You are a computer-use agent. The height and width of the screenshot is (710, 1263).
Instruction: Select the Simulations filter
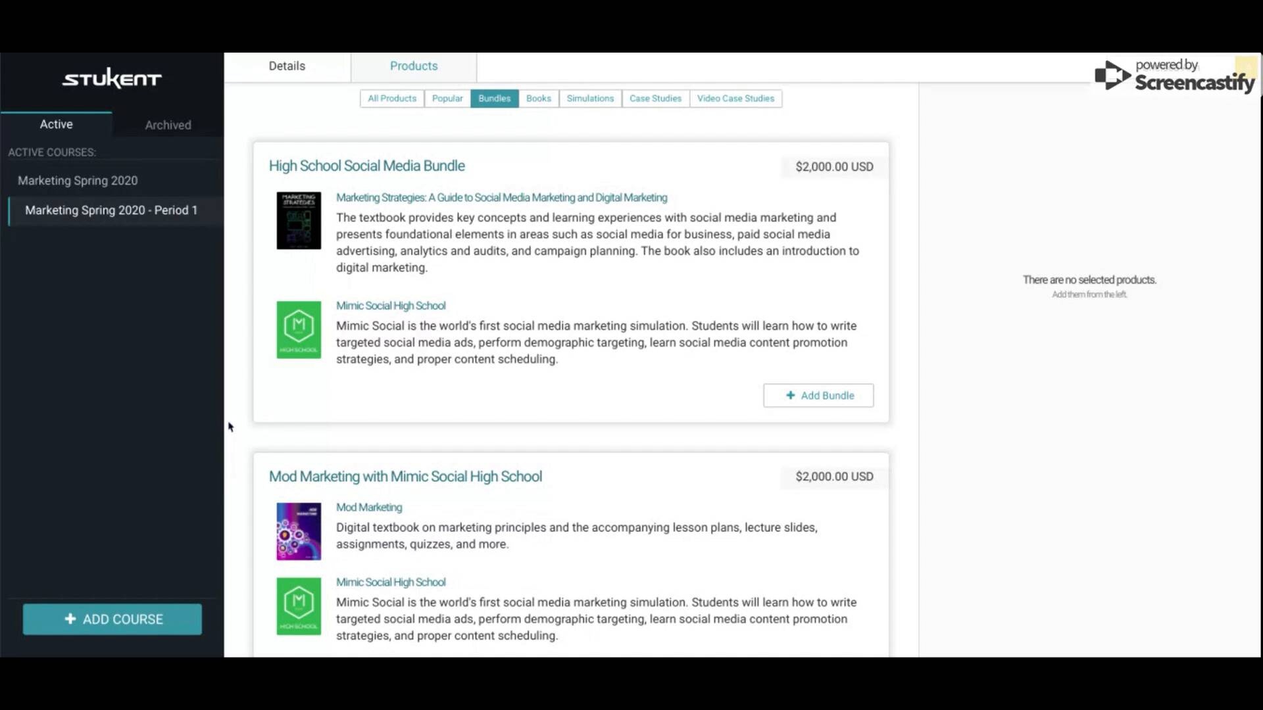589,98
